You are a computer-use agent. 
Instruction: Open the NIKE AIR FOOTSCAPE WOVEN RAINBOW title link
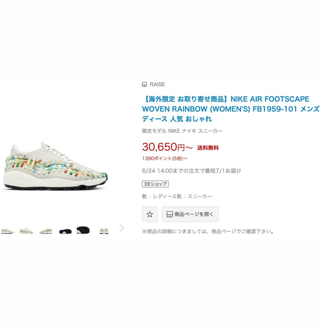click(231, 109)
